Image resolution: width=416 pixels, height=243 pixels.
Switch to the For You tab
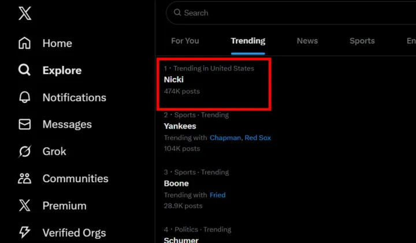[185, 41]
